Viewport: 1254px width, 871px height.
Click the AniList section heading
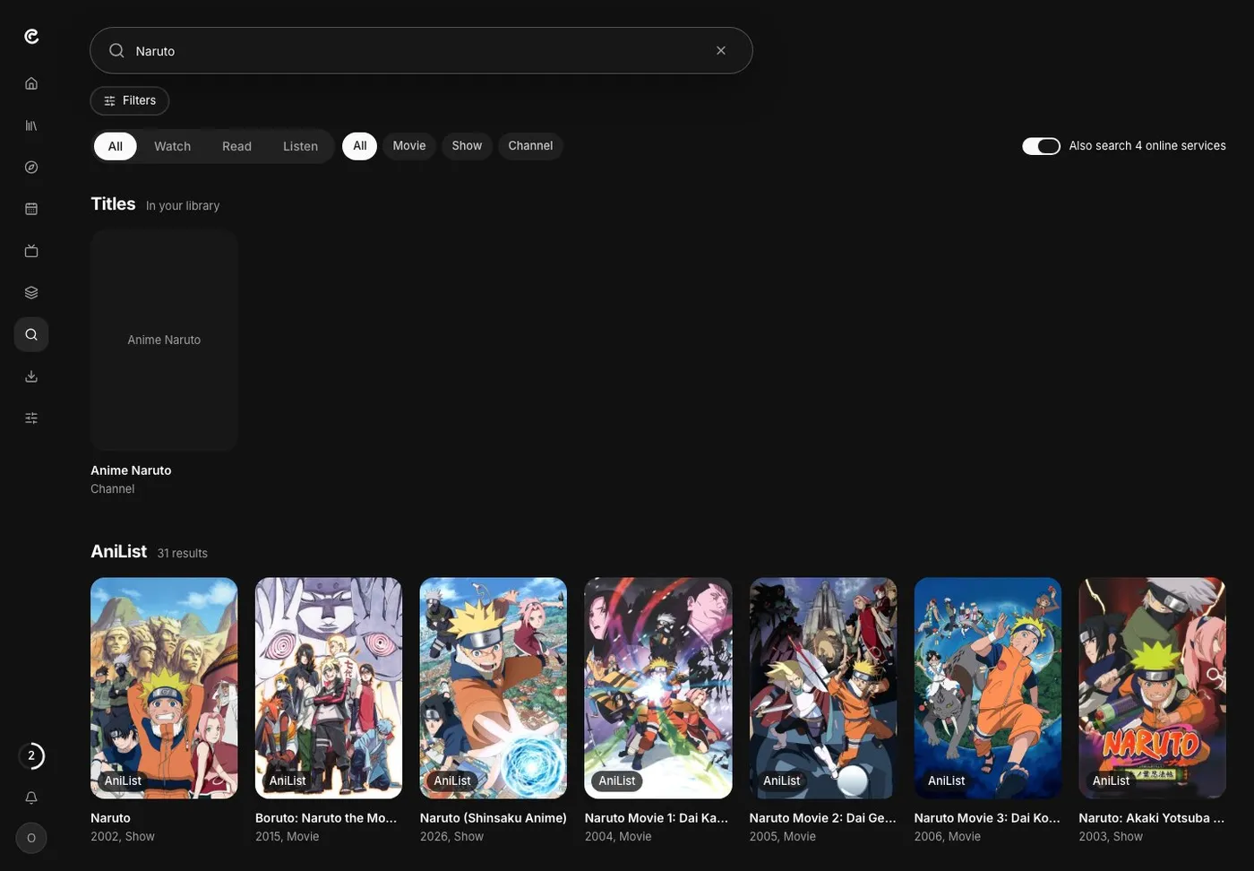[119, 551]
